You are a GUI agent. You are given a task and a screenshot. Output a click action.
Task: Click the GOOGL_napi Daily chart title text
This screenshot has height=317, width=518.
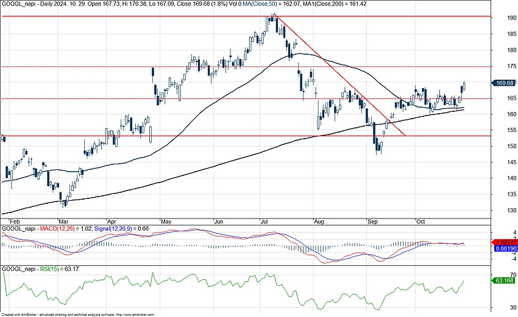point(27,4)
